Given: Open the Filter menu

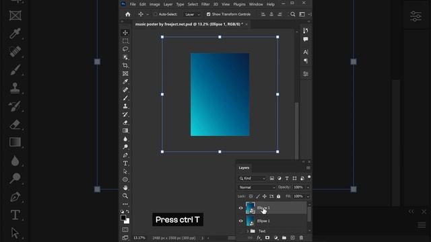Looking at the screenshot, I should coord(205,4).
